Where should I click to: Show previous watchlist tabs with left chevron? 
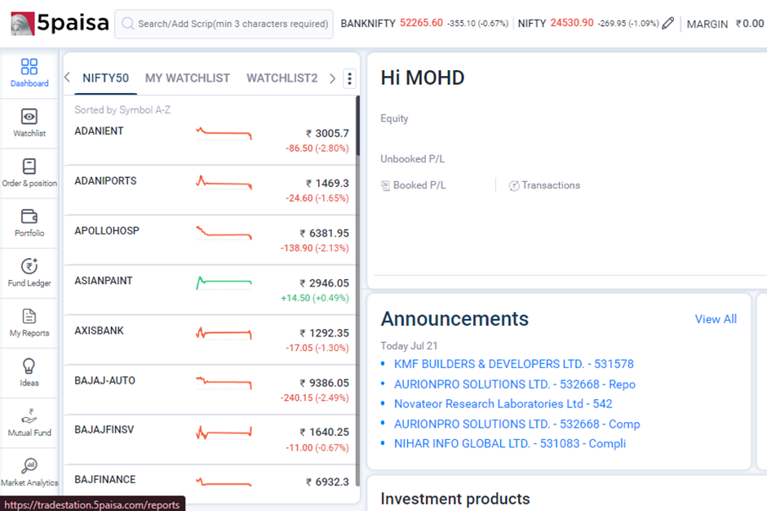(x=68, y=78)
